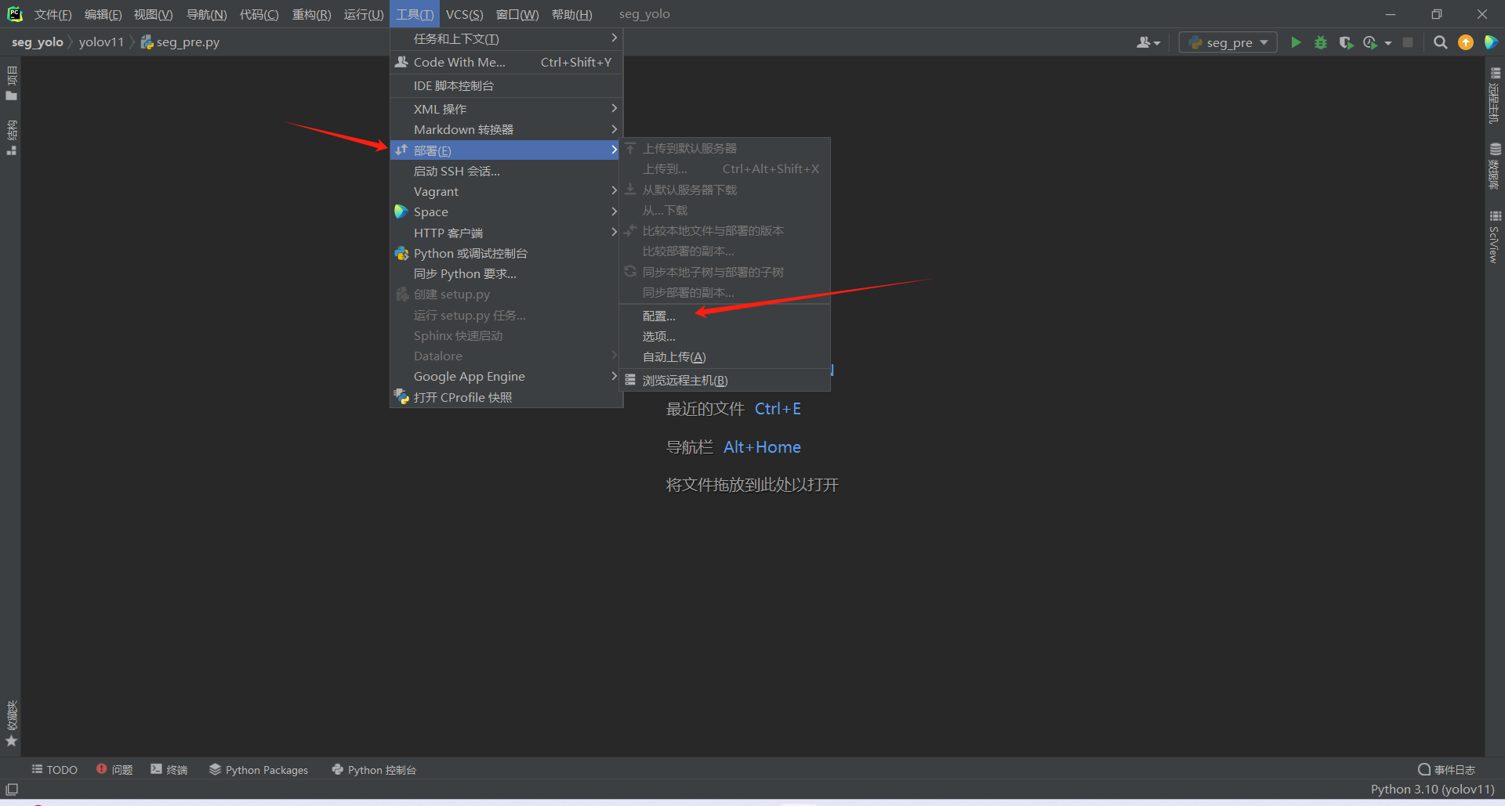1505x806 pixels.
Task: Open IDE 脚本控制台
Action: 506,85
